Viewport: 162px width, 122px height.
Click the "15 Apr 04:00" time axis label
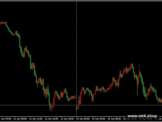(99, 119)
